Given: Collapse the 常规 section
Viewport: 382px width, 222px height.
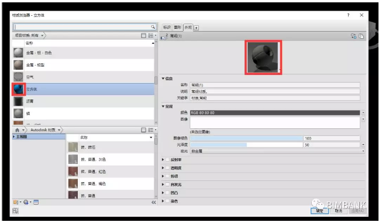Looking at the screenshot, I should click(163, 107).
